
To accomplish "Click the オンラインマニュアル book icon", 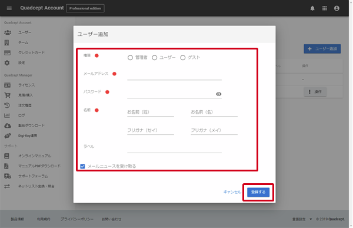I will click(6, 156).
